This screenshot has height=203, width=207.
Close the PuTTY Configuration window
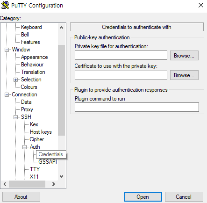[x=201, y=5]
